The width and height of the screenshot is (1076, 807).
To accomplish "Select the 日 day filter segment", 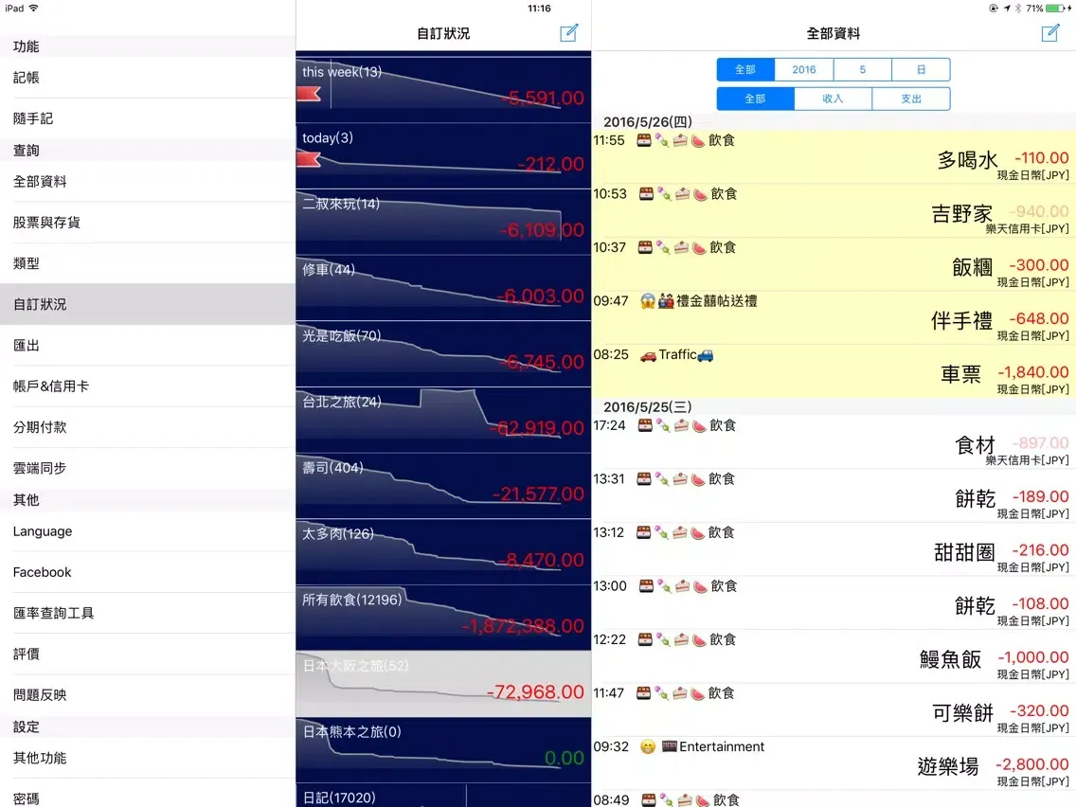I will pyautogui.click(x=921, y=69).
